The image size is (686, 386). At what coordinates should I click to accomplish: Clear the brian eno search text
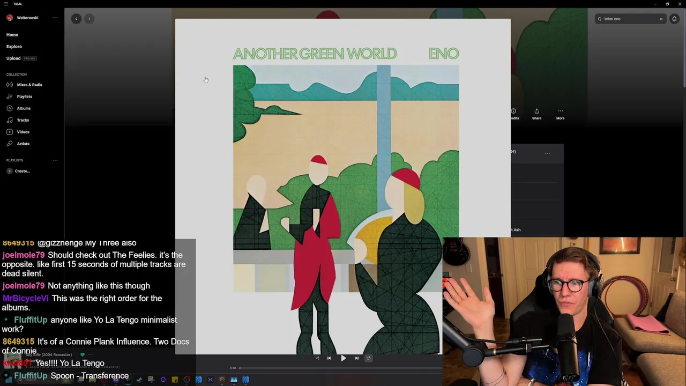[x=661, y=19]
